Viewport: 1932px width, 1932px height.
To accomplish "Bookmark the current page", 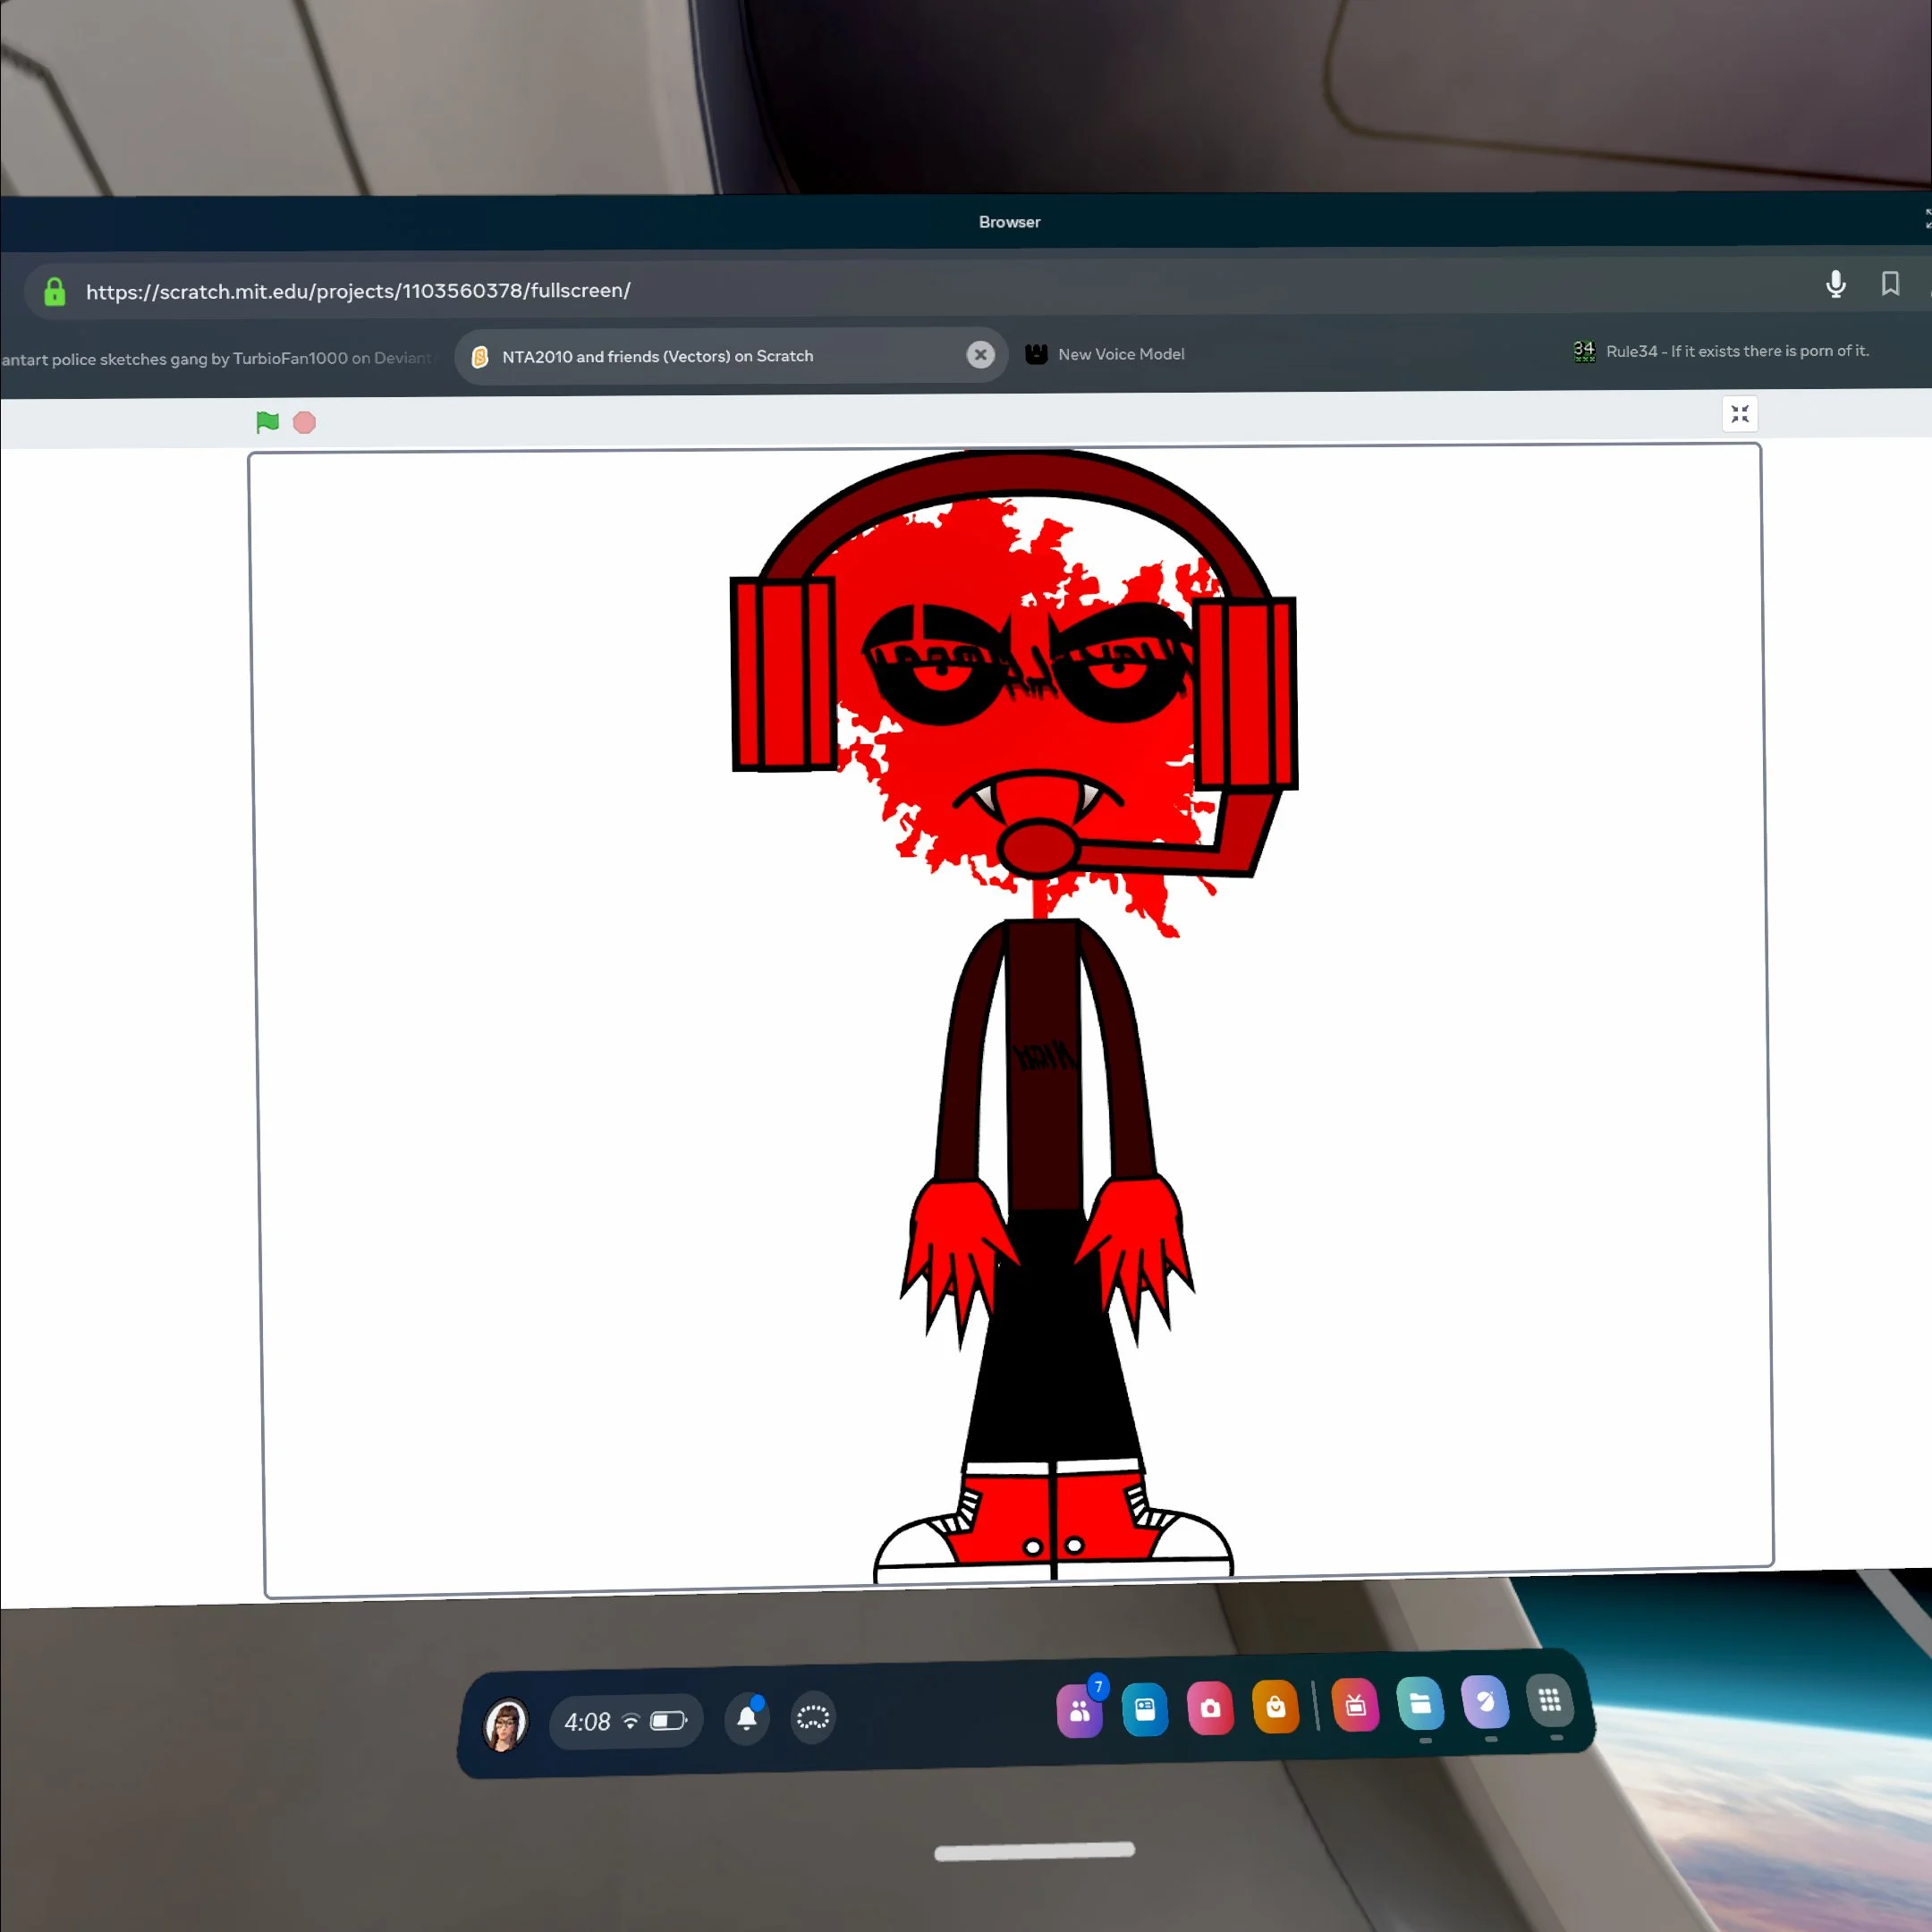I will 1890,283.
